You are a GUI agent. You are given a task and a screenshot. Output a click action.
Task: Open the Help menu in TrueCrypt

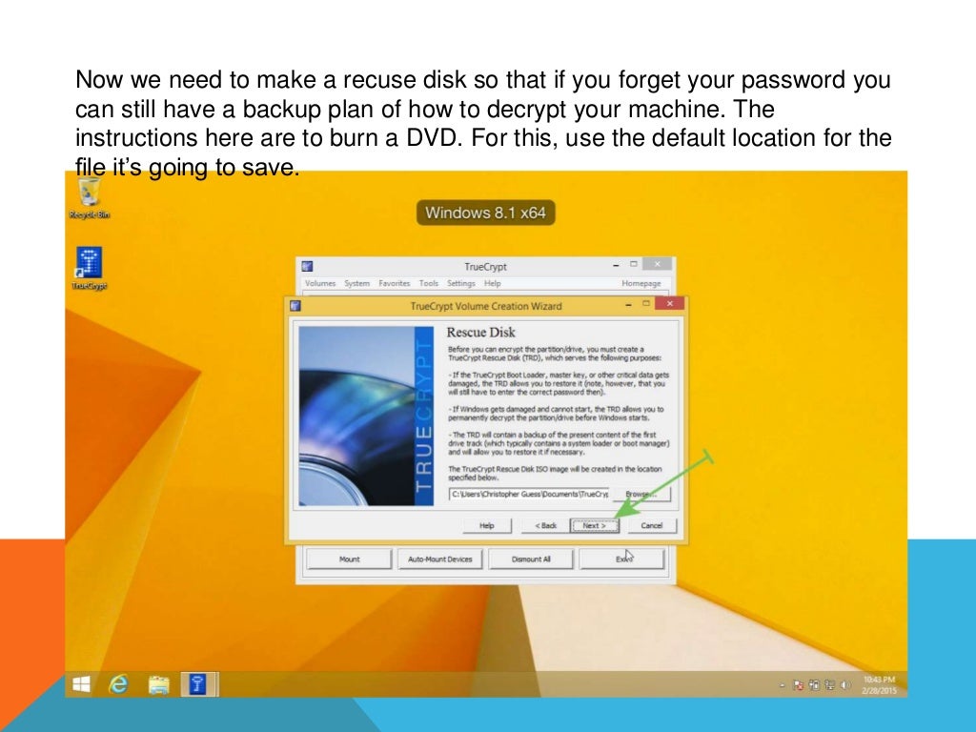tap(493, 283)
